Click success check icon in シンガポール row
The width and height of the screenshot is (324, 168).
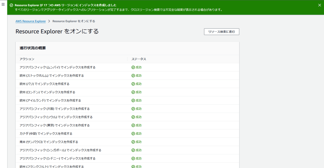133,150
